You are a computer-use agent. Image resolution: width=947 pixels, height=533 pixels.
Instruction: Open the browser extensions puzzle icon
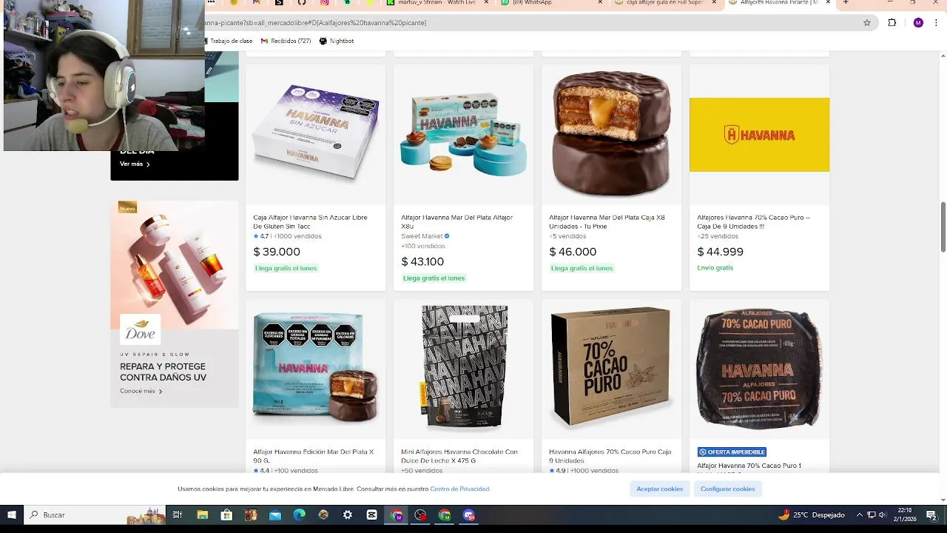coord(892,23)
